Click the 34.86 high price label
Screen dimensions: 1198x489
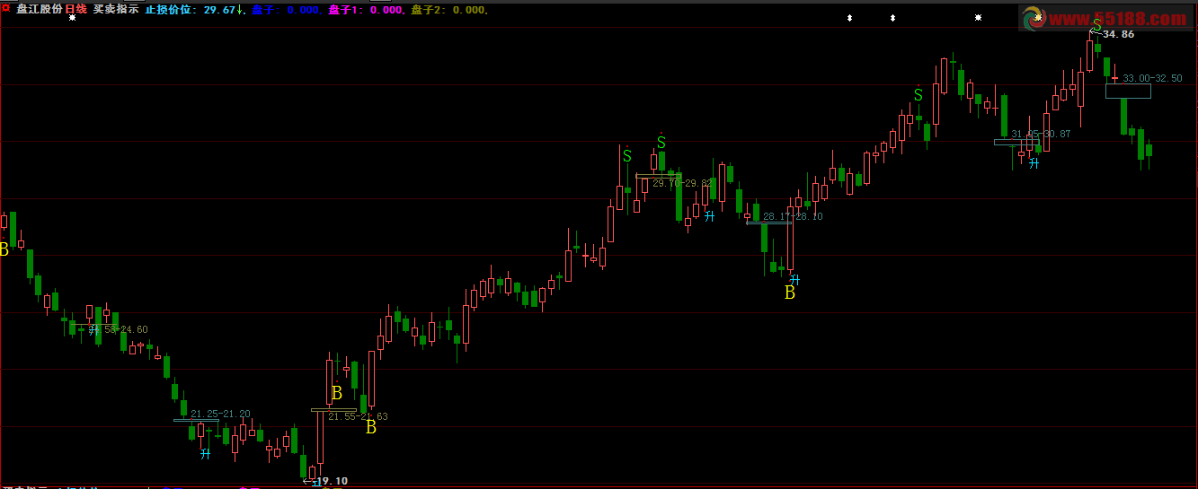click(x=1118, y=34)
